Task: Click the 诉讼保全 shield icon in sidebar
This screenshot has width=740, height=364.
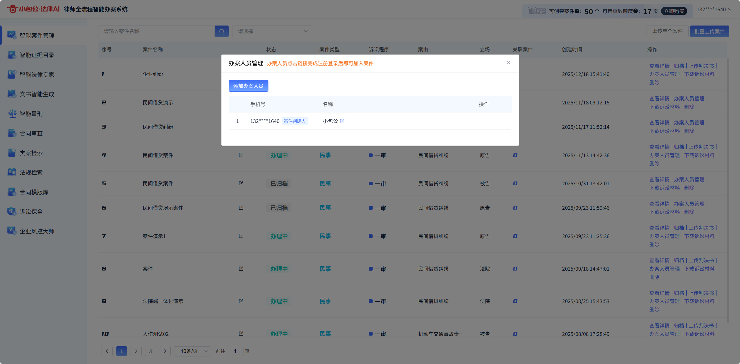Action: tap(12, 211)
